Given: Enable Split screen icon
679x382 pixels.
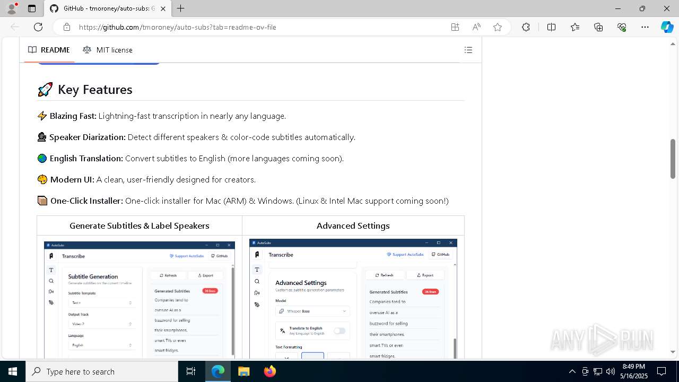Looking at the screenshot, I should pos(551,27).
